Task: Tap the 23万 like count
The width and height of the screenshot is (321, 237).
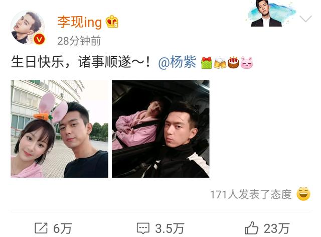Action: click(276, 228)
